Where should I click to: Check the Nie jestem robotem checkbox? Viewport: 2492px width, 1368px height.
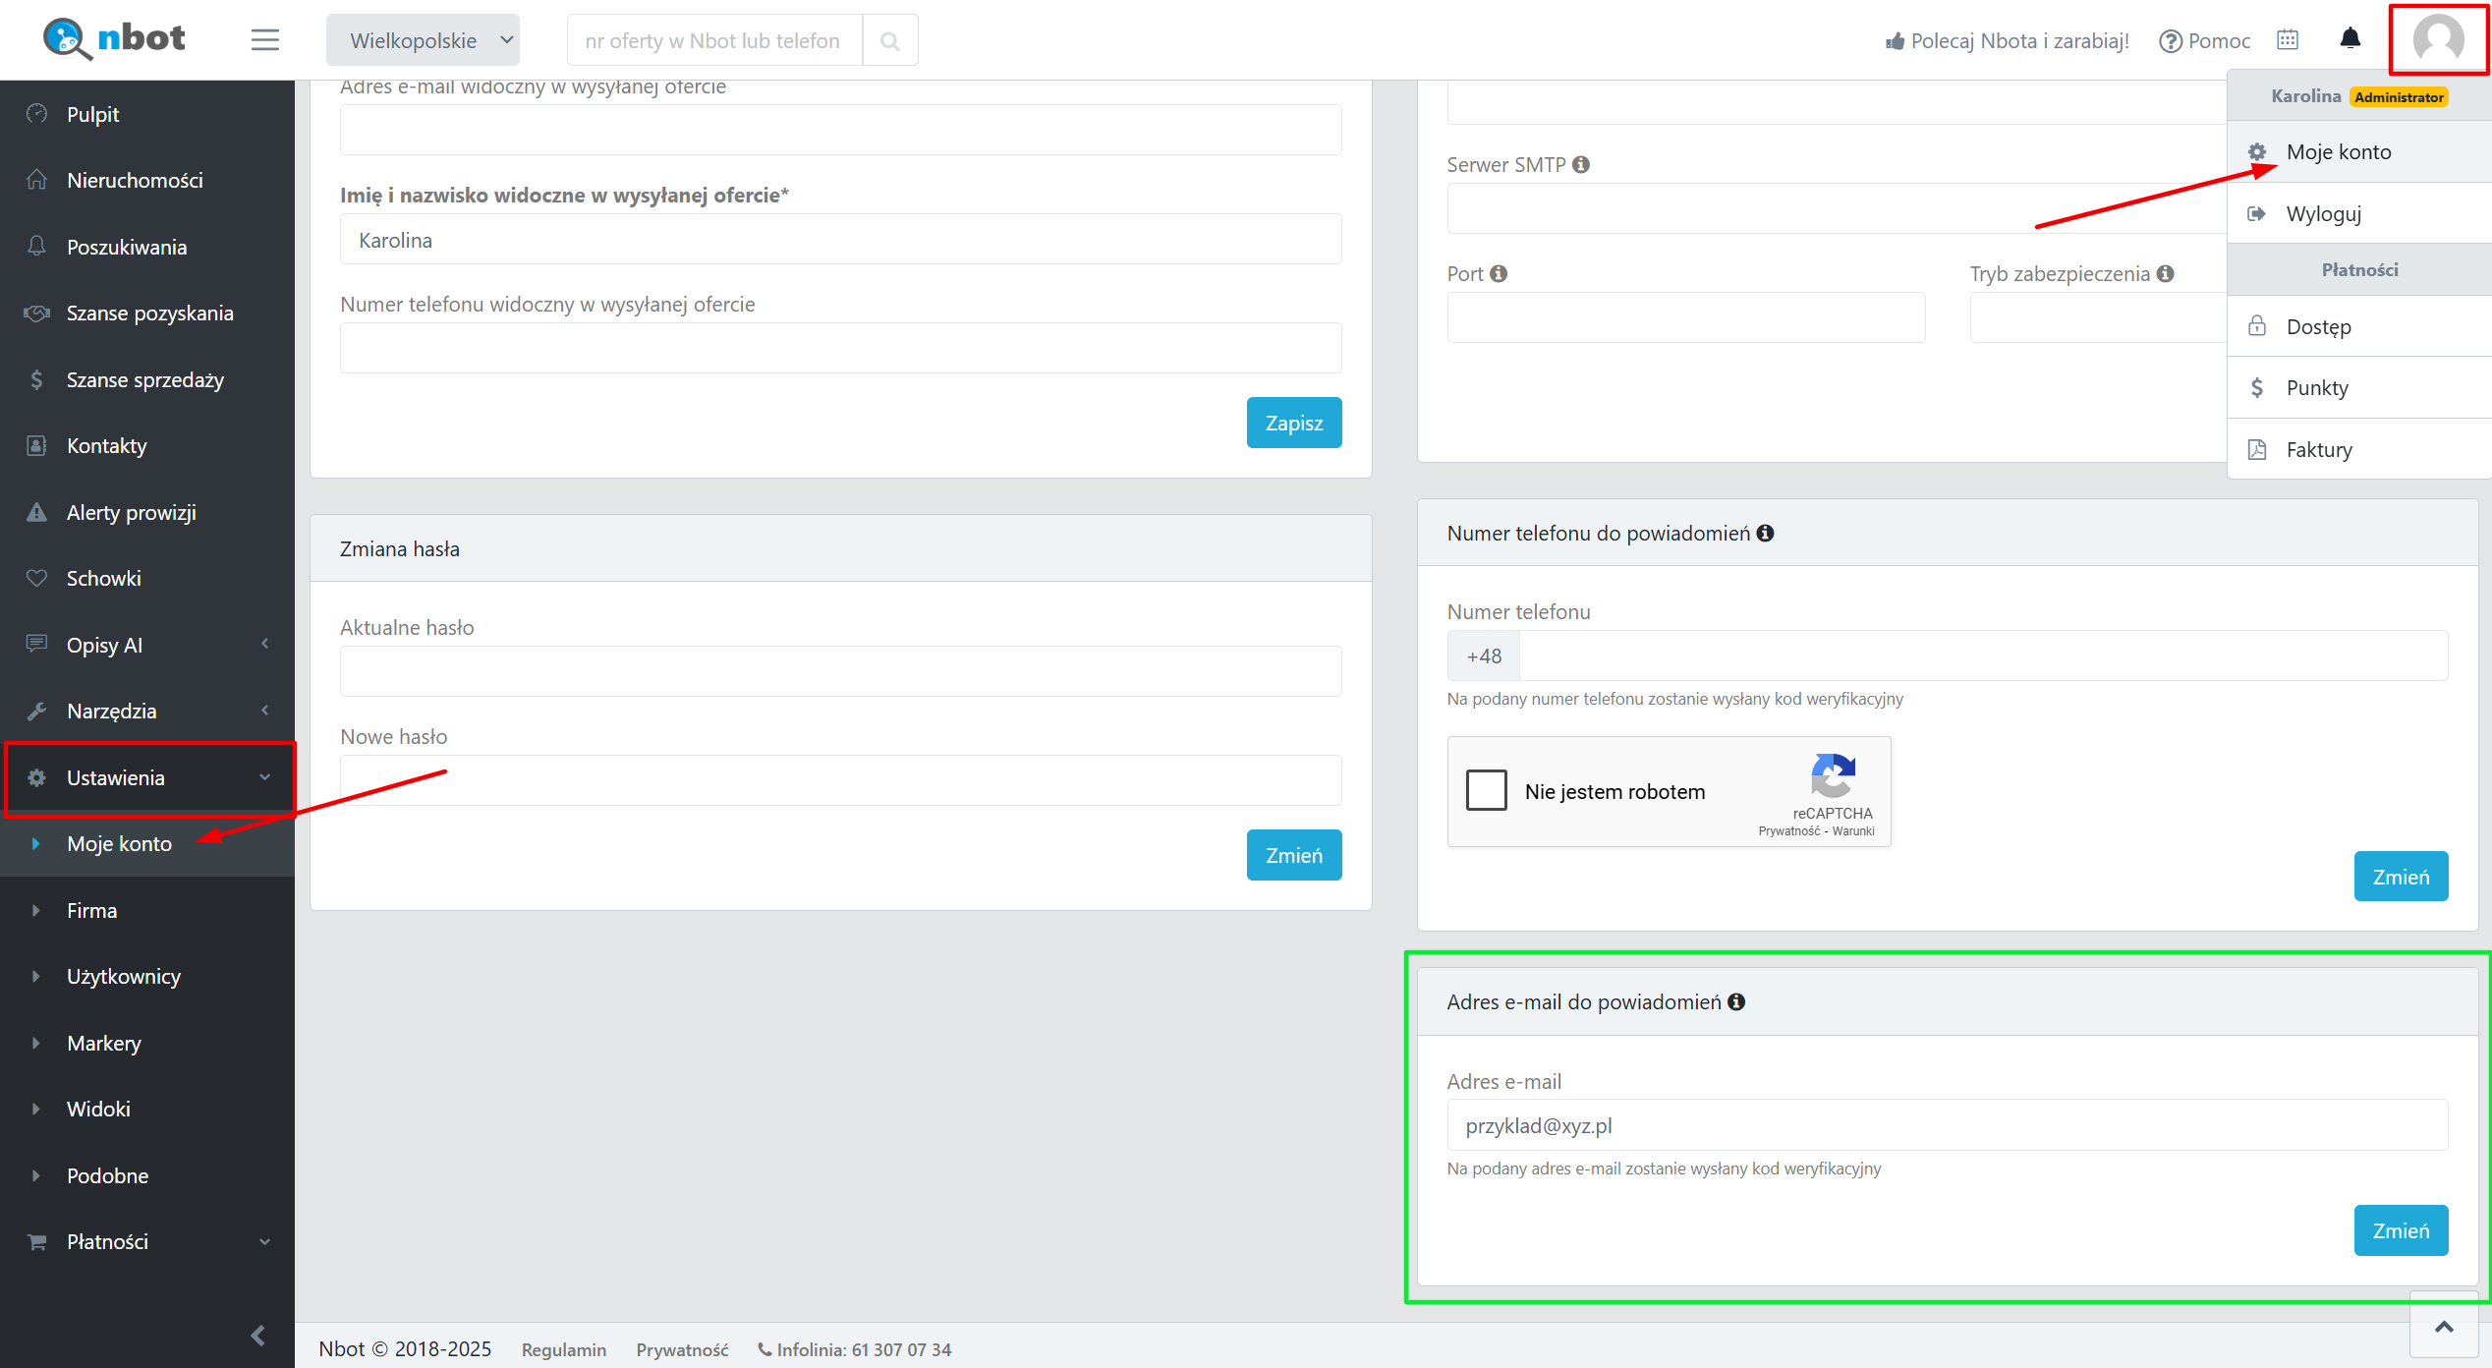[x=1486, y=790]
